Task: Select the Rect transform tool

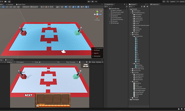Action: click(14, 7)
